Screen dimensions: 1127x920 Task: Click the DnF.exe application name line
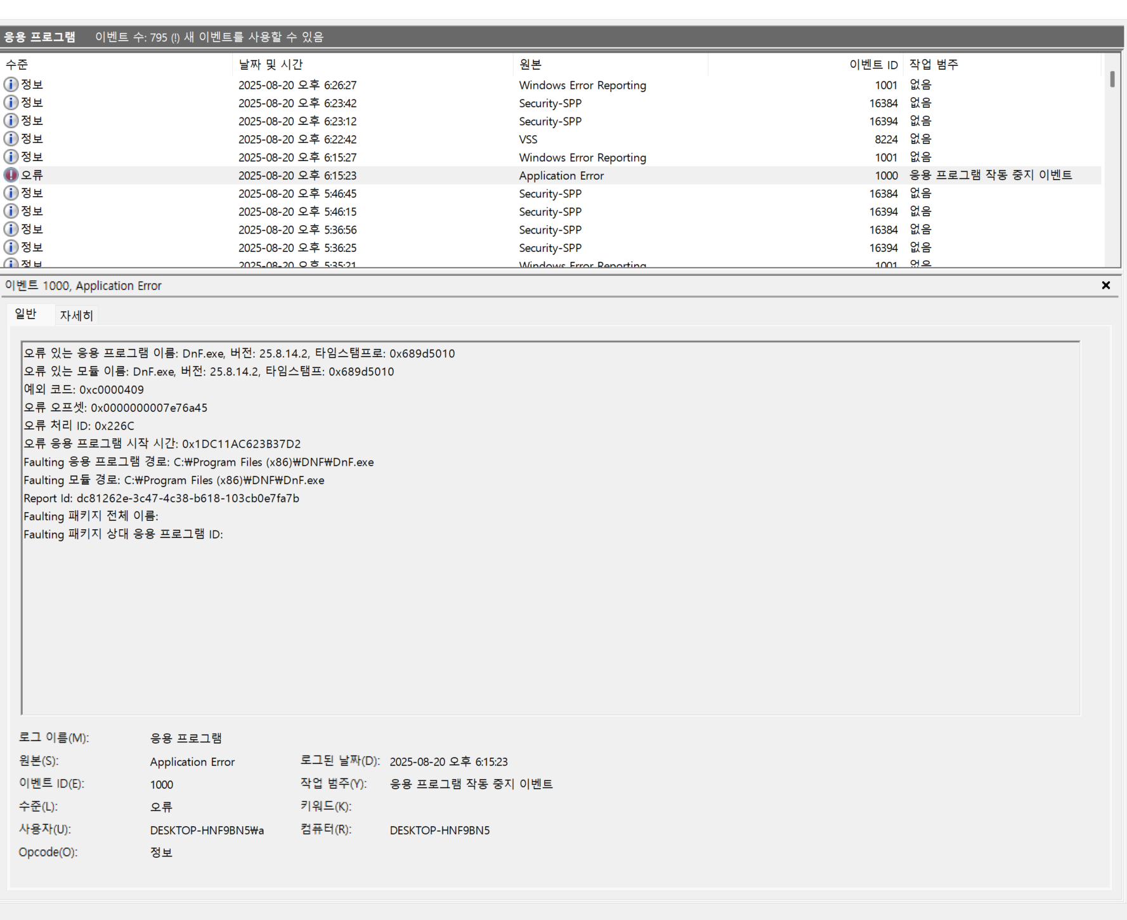(239, 353)
